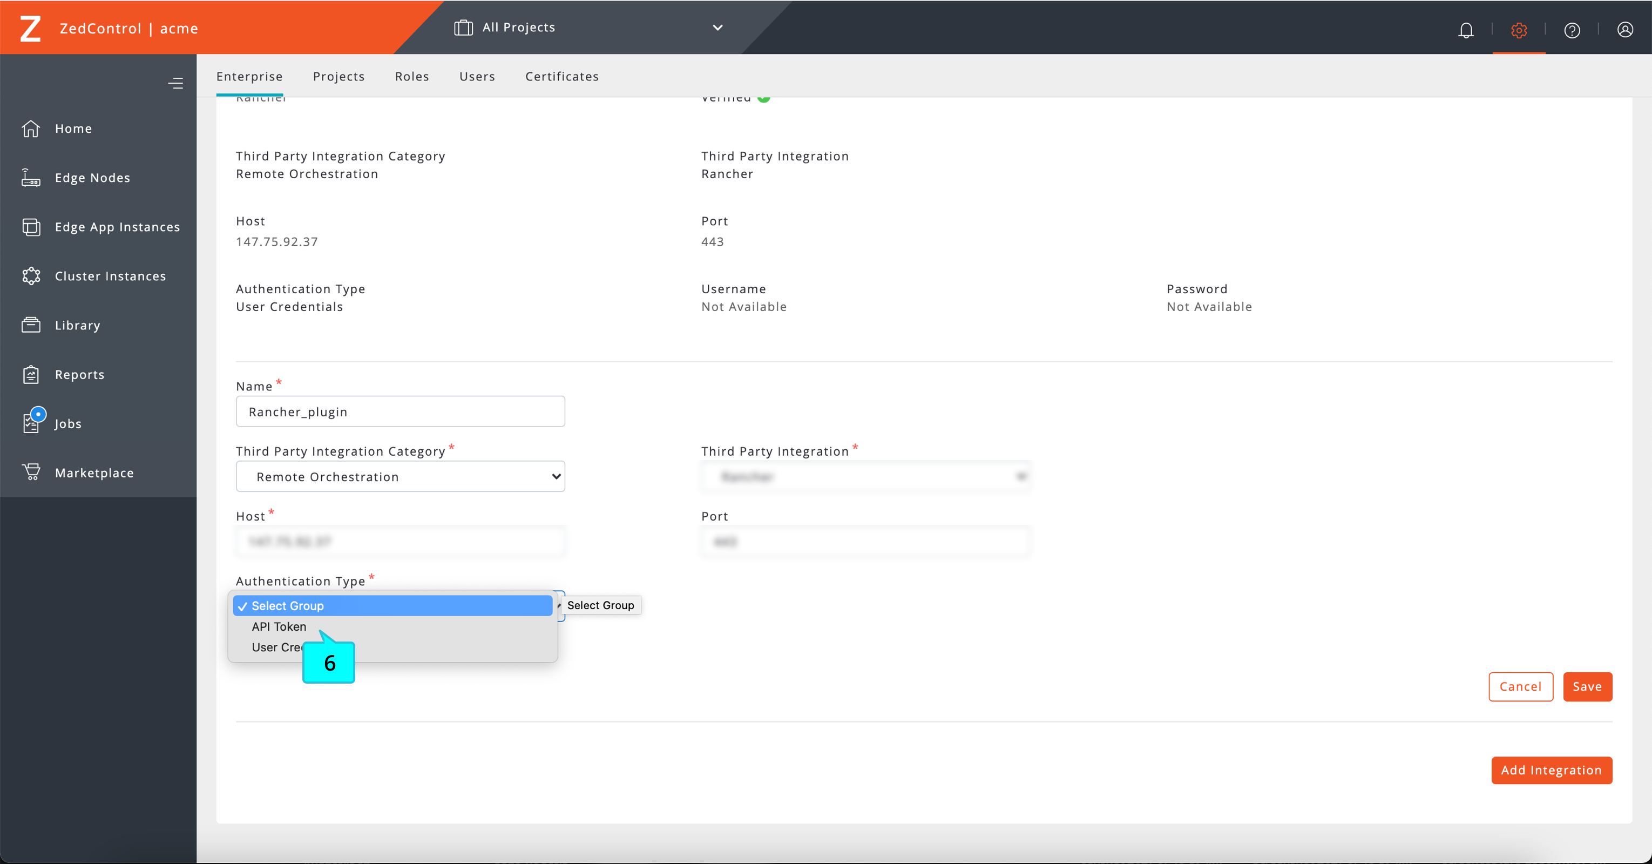Open the help question mark icon
This screenshot has width=1652, height=864.
click(x=1572, y=30)
